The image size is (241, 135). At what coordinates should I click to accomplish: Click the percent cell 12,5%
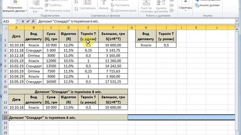pos(69,82)
